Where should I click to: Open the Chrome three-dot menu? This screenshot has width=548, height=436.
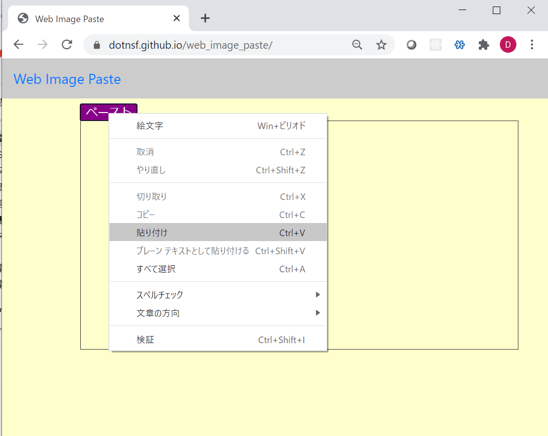[531, 45]
